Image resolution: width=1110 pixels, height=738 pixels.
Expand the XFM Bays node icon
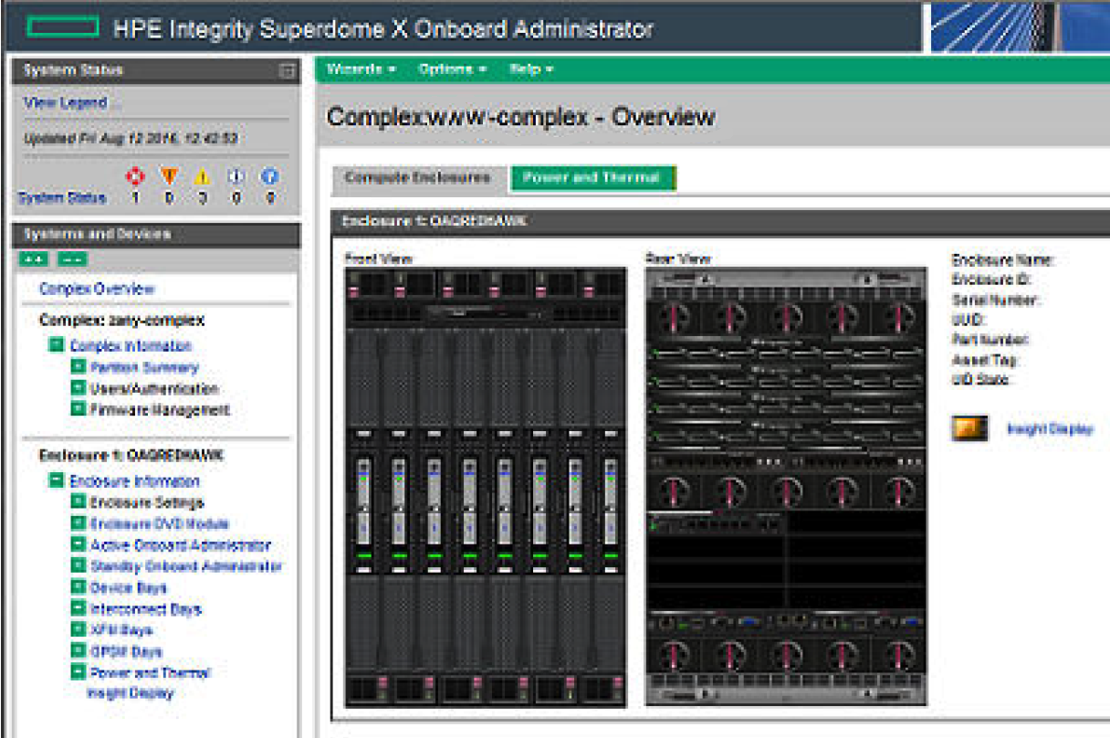pos(79,630)
